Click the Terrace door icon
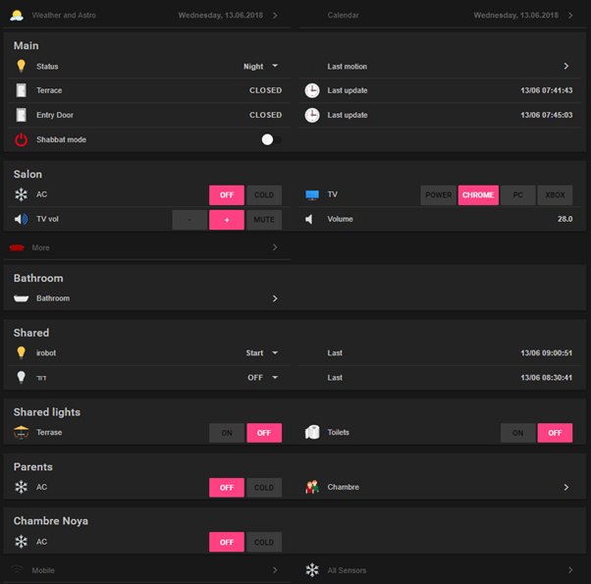The image size is (591, 584). tap(22, 90)
